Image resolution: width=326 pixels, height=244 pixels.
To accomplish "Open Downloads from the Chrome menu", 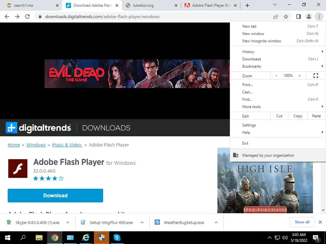I will (x=278, y=59).
